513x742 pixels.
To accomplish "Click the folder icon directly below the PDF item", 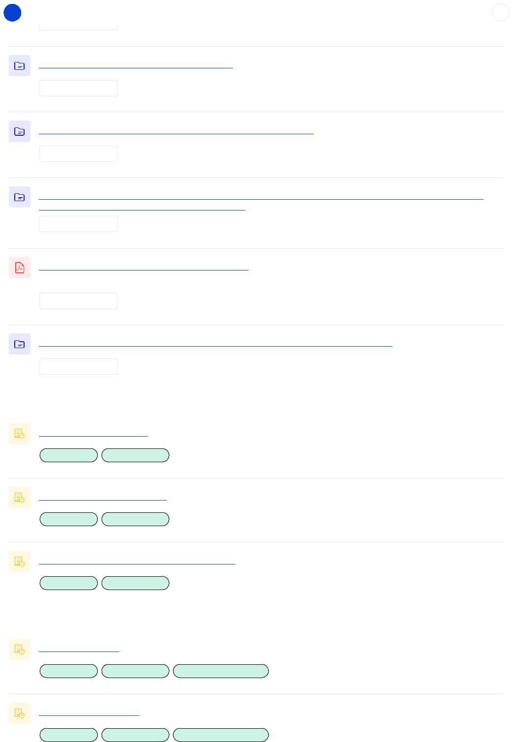I will (x=20, y=344).
